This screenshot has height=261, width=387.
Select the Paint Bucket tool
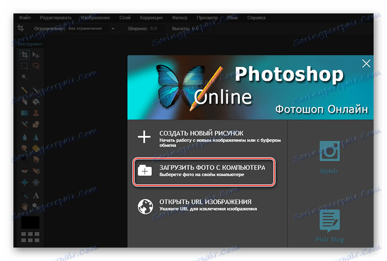[x=36, y=101]
